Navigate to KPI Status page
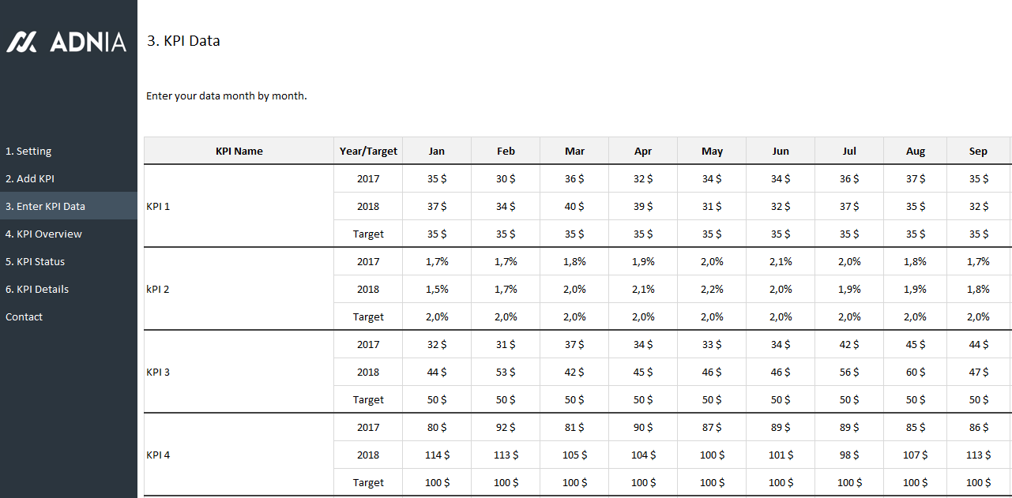1012x498 pixels. pos(35,262)
